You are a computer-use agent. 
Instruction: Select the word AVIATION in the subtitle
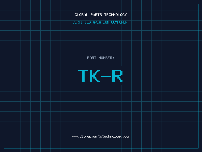coord(101,22)
